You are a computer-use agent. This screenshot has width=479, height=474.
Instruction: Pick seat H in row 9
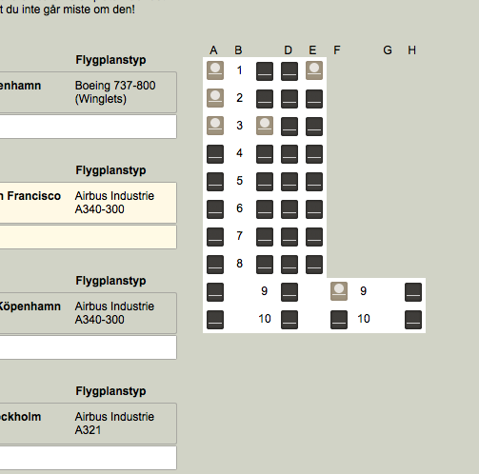[413, 292]
